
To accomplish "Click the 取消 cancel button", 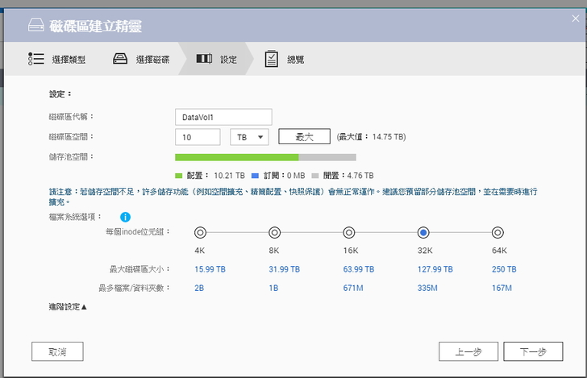I will point(57,351).
